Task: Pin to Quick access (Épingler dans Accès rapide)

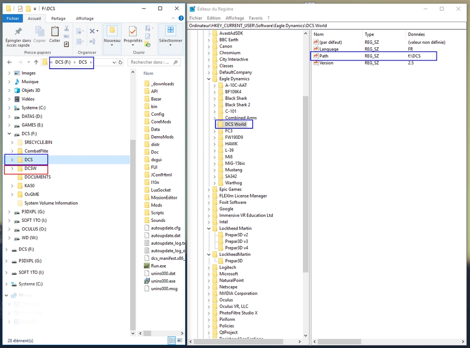Action: (18, 37)
